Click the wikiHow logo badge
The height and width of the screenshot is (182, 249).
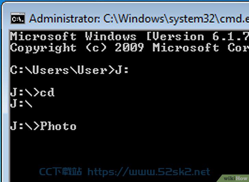pos(235,178)
